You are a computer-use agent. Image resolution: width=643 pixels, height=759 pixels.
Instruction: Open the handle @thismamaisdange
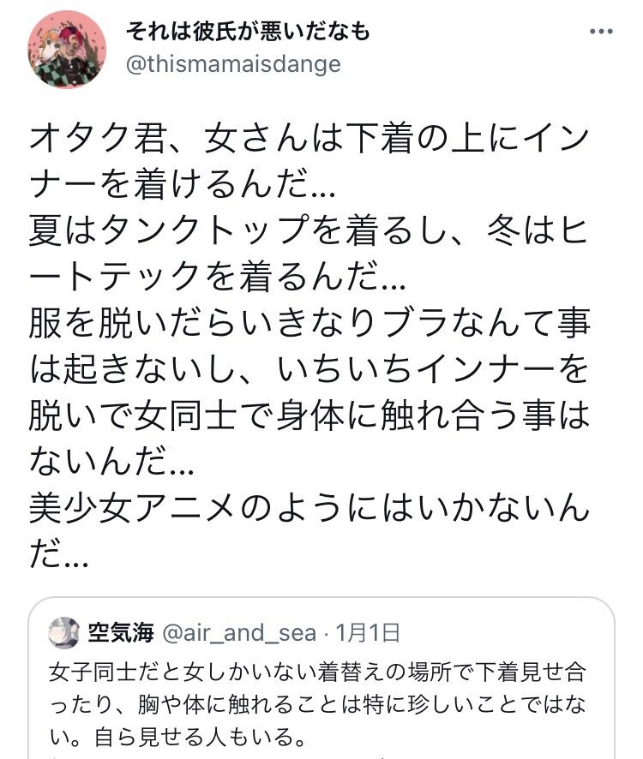pyautogui.click(x=233, y=64)
